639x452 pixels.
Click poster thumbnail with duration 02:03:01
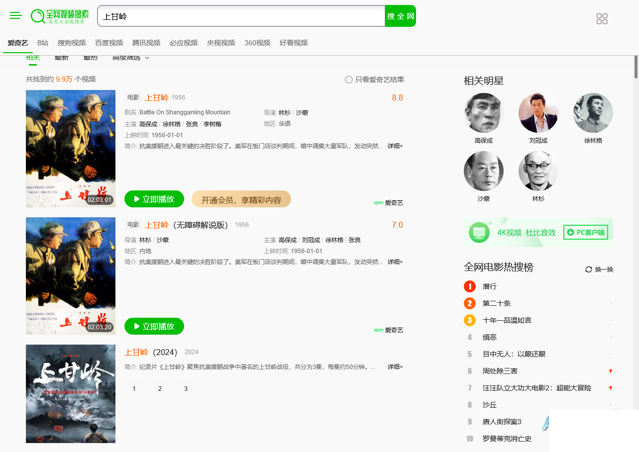coord(71,149)
